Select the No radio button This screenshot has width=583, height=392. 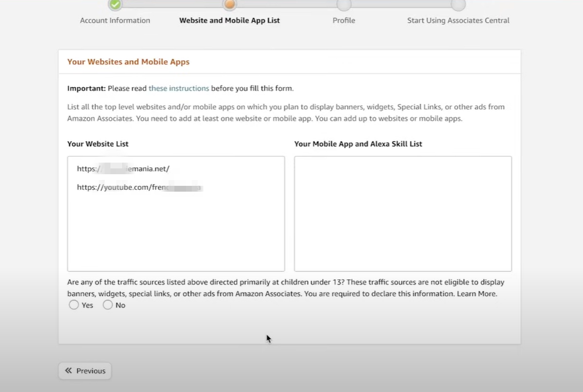pos(108,305)
